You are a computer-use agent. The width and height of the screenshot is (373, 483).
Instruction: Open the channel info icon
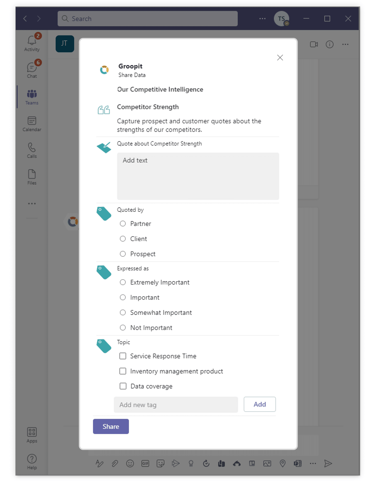pyautogui.click(x=330, y=44)
